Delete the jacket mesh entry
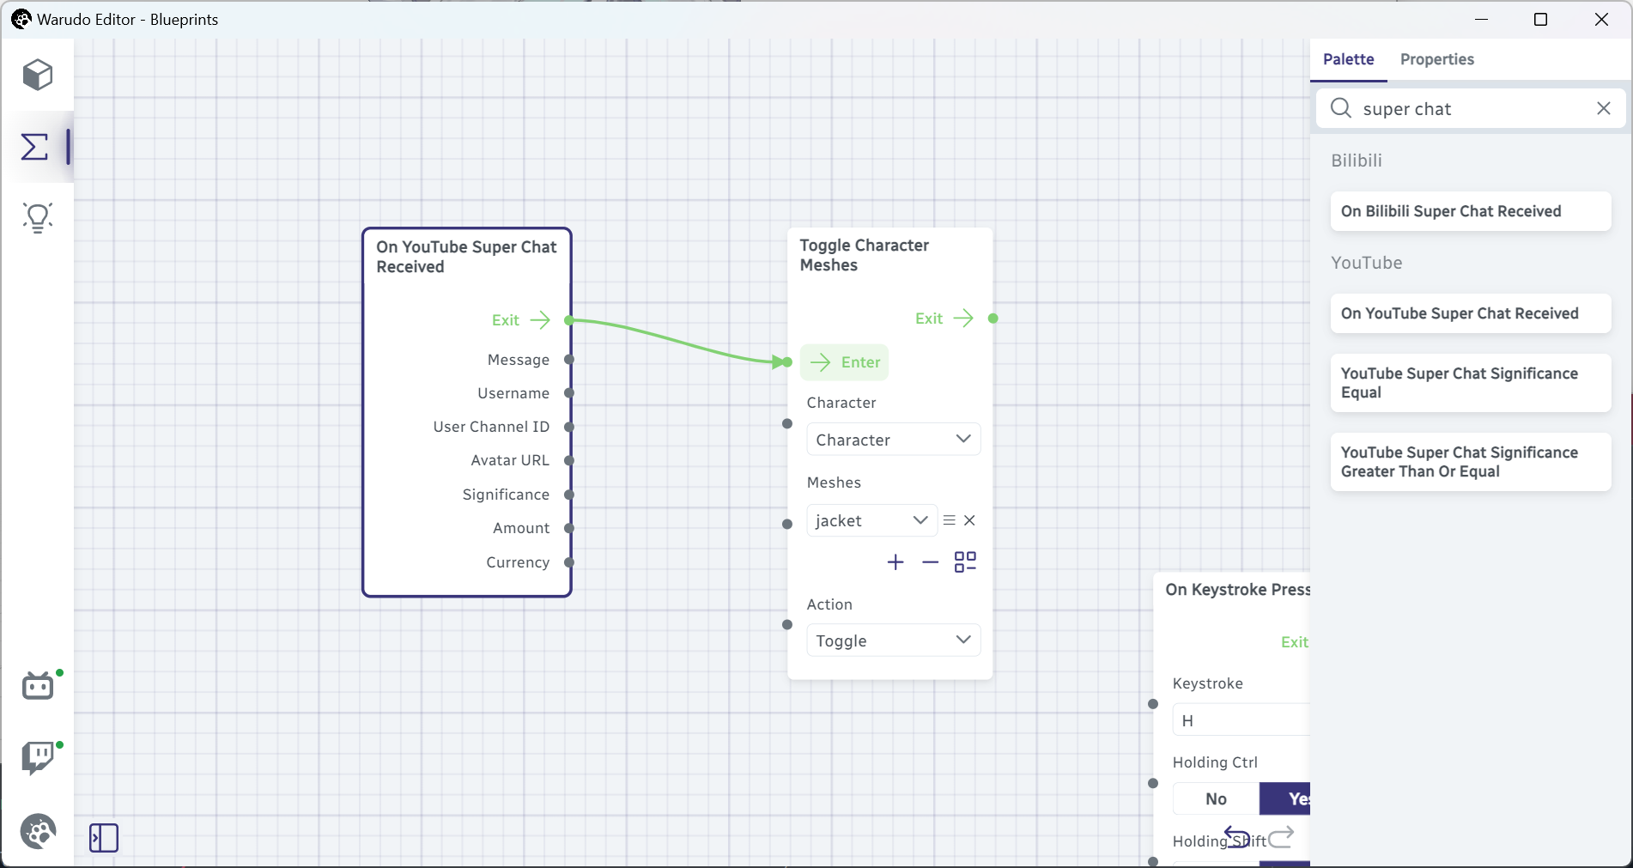Image resolution: width=1633 pixels, height=868 pixels. (969, 520)
